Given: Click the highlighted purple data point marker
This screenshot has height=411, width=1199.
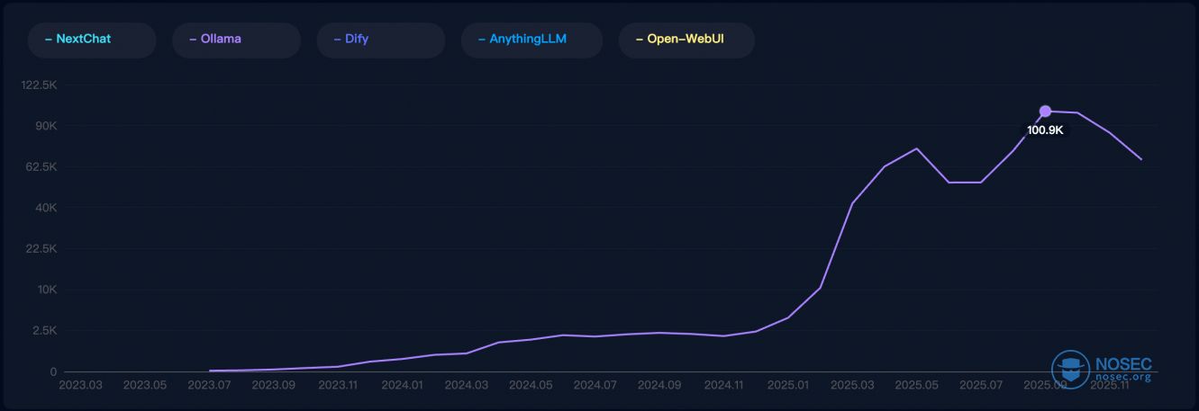Looking at the screenshot, I should 1045,112.
